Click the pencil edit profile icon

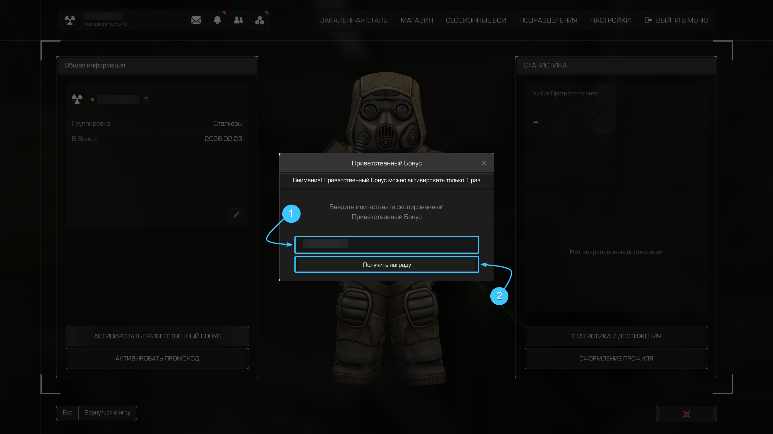click(236, 215)
